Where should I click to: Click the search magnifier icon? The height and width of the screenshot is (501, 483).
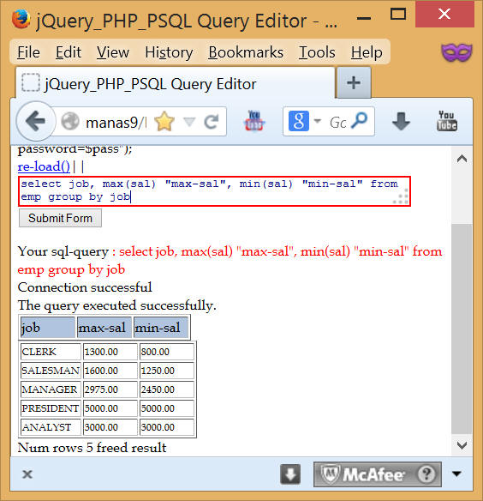tap(360, 121)
